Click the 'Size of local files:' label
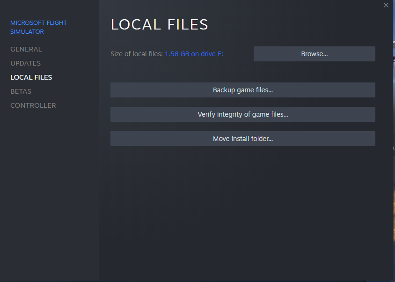This screenshot has width=395, height=282. pyautogui.click(x=137, y=54)
